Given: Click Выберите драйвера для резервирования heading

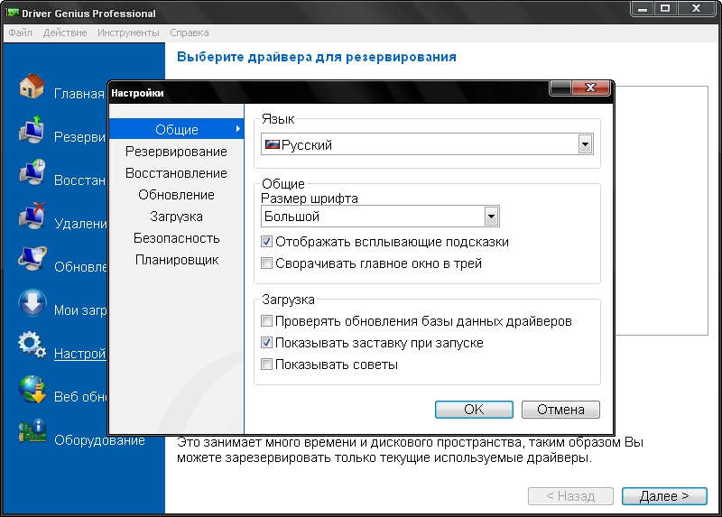Looking at the screenshot, I should click(x=317, y=57).
